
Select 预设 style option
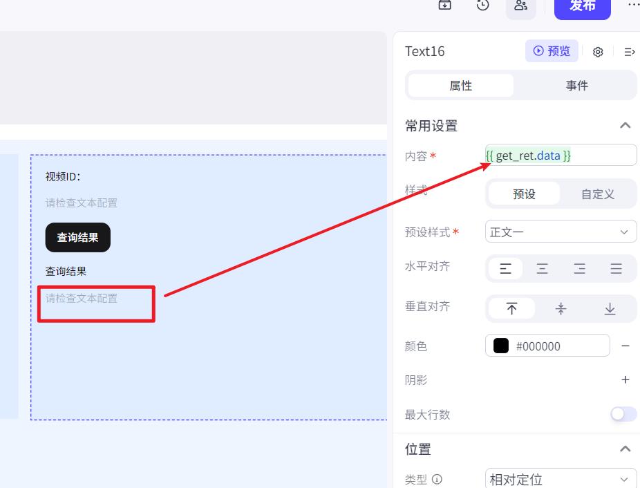pyautogui.click(x=524, y=194)
